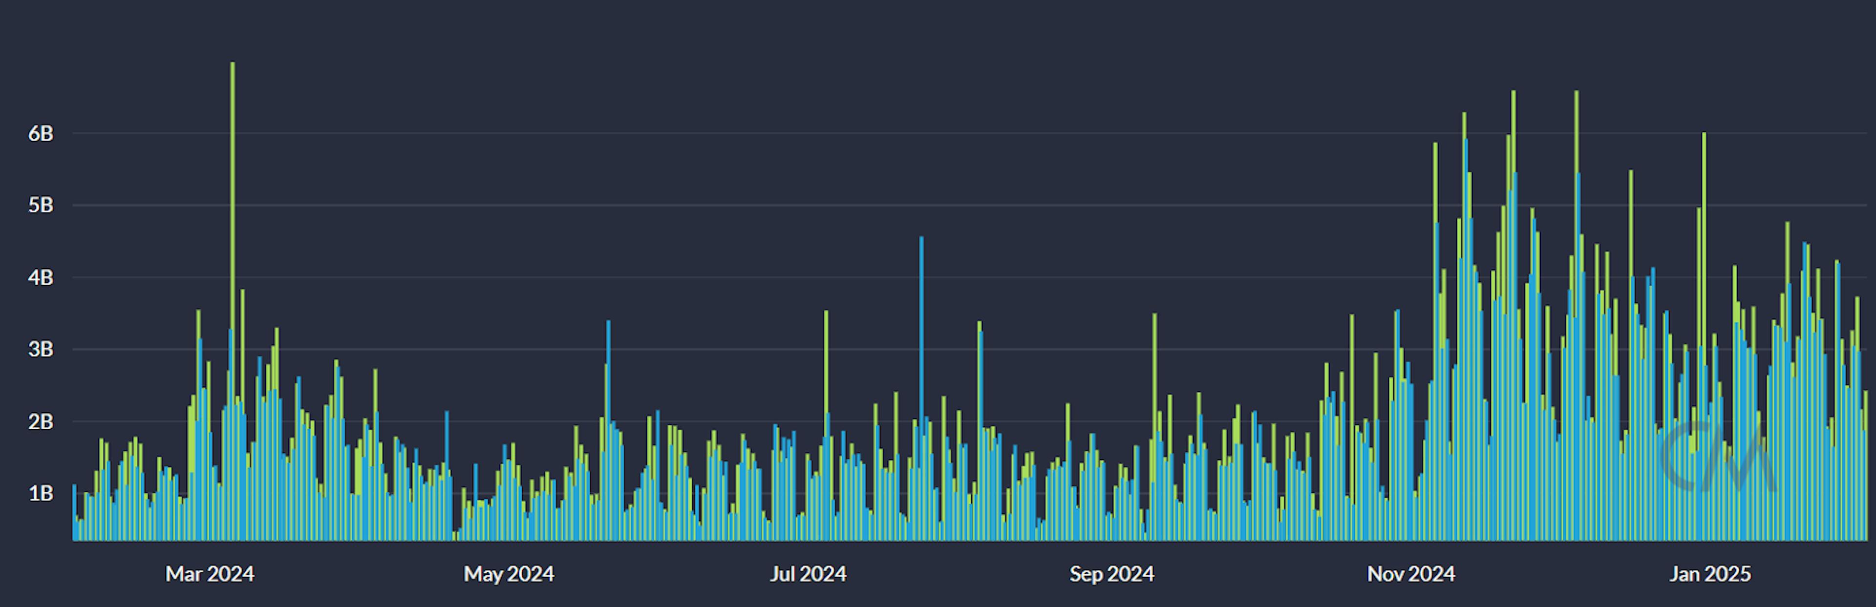Click the 5B y-axis label
The width and height of the screenshot is (1876, 607).
coord(41,205)
